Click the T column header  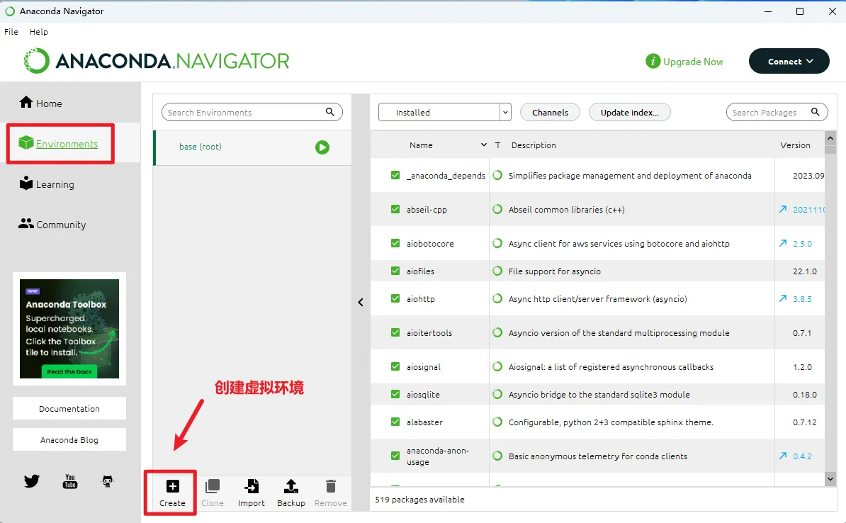(x=497, y=145)
